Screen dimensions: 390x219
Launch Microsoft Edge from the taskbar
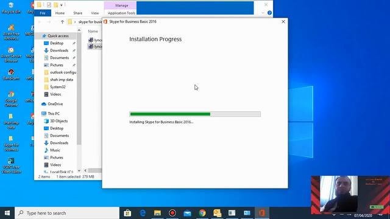(143, 213)
